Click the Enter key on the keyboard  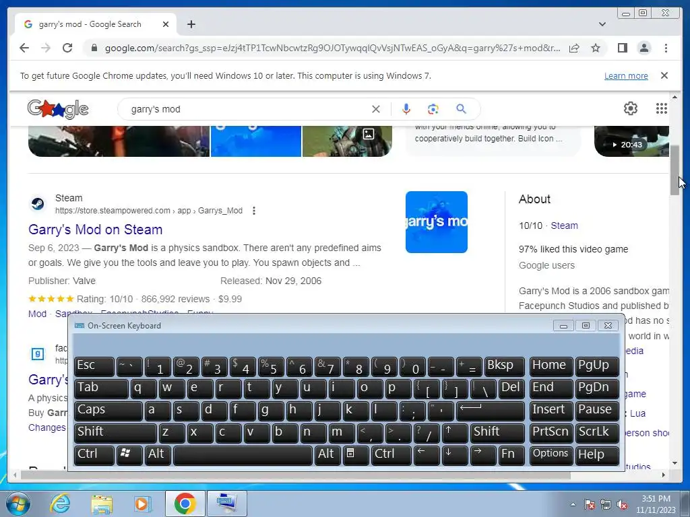490,411
